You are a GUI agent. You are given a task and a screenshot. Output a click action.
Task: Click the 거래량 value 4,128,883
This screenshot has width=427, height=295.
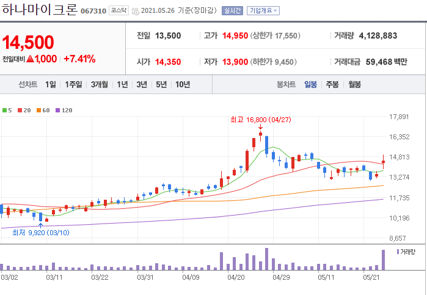(x=378, y=35)
